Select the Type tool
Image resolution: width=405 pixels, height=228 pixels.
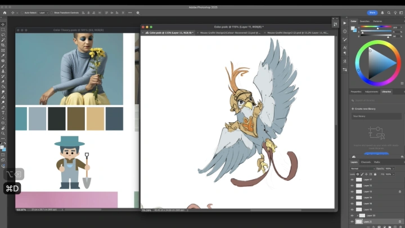pyautogui.click(x=3, y=113)
